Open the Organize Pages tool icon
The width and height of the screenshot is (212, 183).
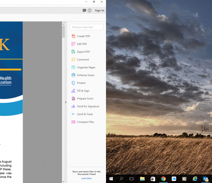pyautogui.click(x=73, y=67)
